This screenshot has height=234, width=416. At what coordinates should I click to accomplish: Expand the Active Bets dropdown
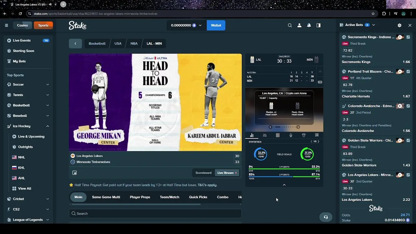373,25
